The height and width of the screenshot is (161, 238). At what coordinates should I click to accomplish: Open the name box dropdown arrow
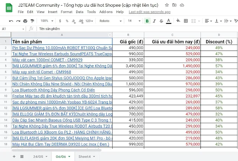[23, 29]
